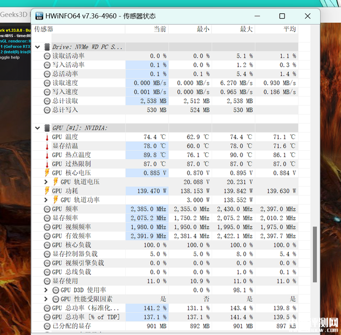The width and height of the screenshot is (341, 335).
Task: Click the lightning icon beside GPU 功耗
Action: 47,191
